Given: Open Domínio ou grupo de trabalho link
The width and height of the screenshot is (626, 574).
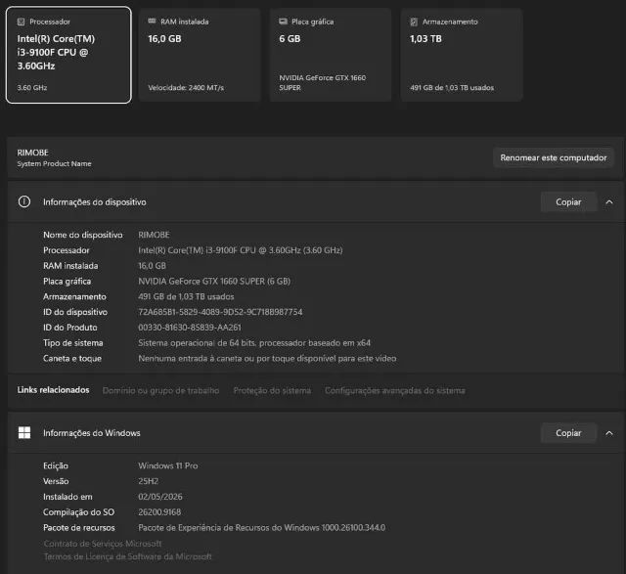Looking at the screenshot, I should (x=160, y=390).
